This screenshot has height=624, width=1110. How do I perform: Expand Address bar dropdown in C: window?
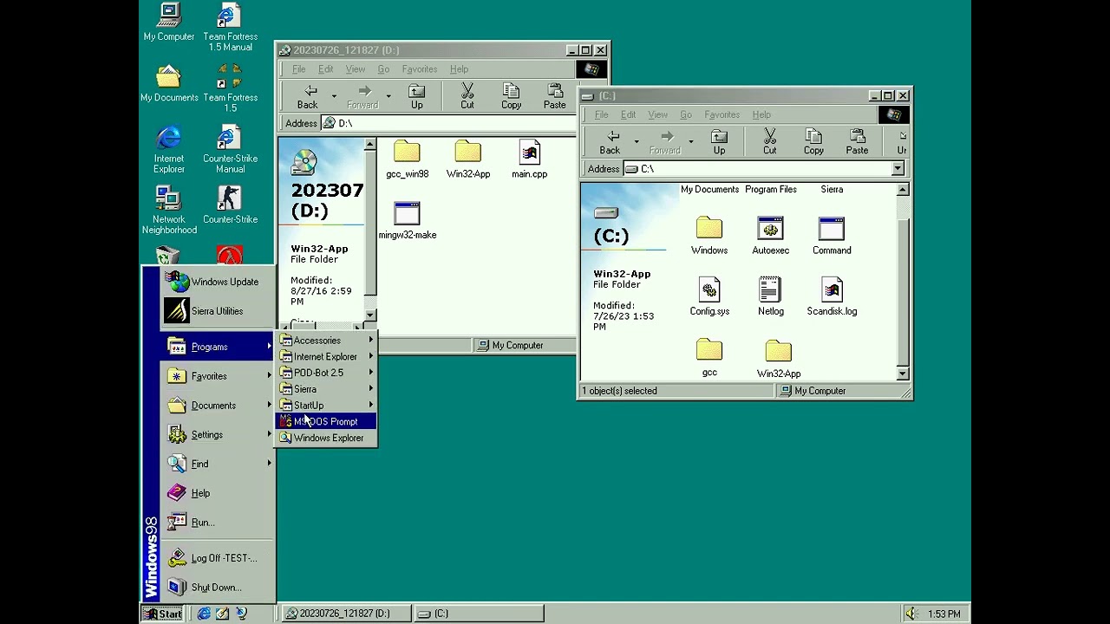coord(898,169)
